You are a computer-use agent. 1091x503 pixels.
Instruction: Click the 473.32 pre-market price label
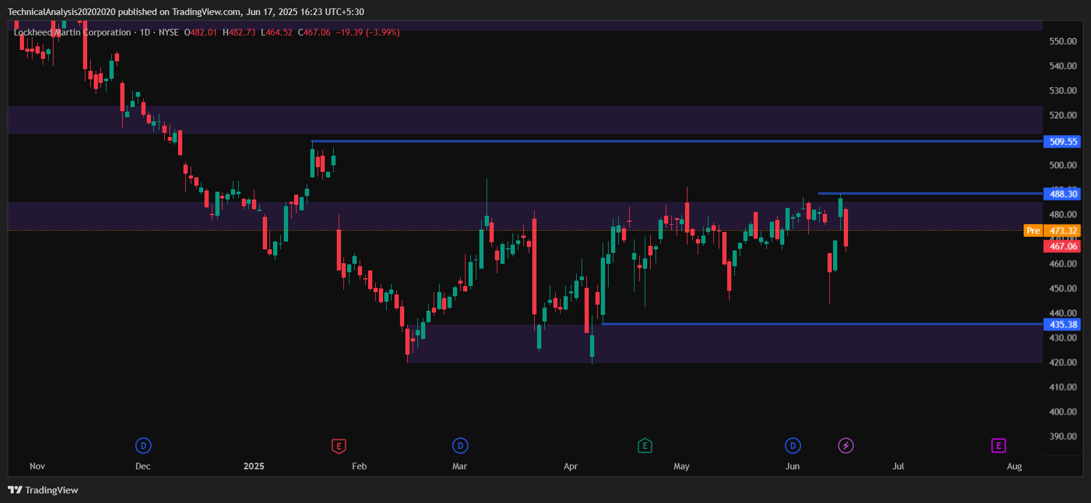click(1063, 231)
